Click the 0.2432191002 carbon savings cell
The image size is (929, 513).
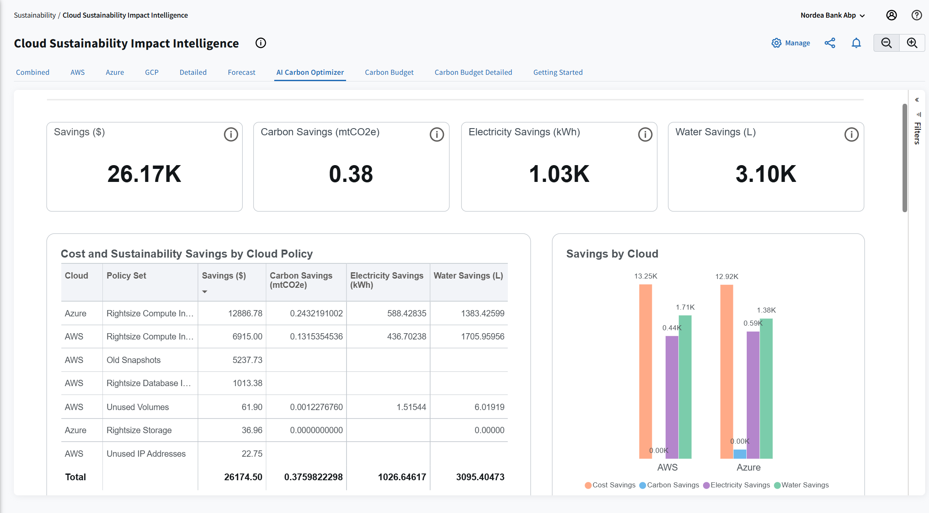(x=306, y=313)
